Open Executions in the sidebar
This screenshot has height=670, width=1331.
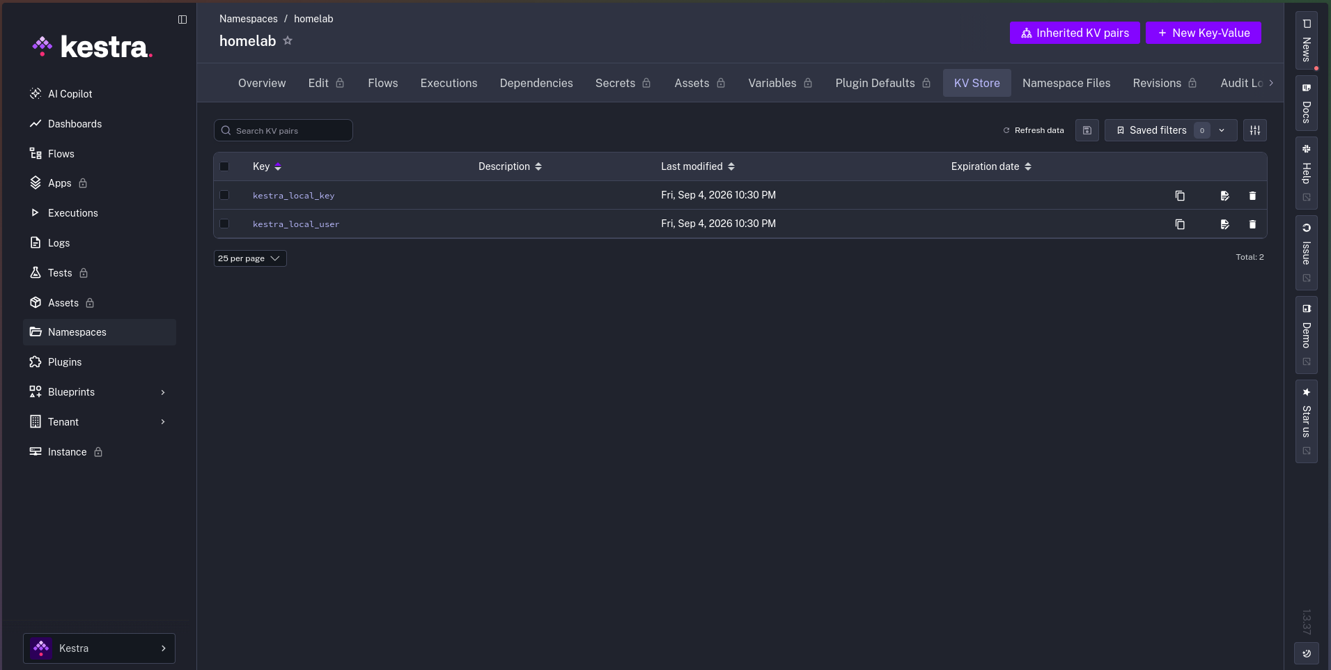coord(100,213)
